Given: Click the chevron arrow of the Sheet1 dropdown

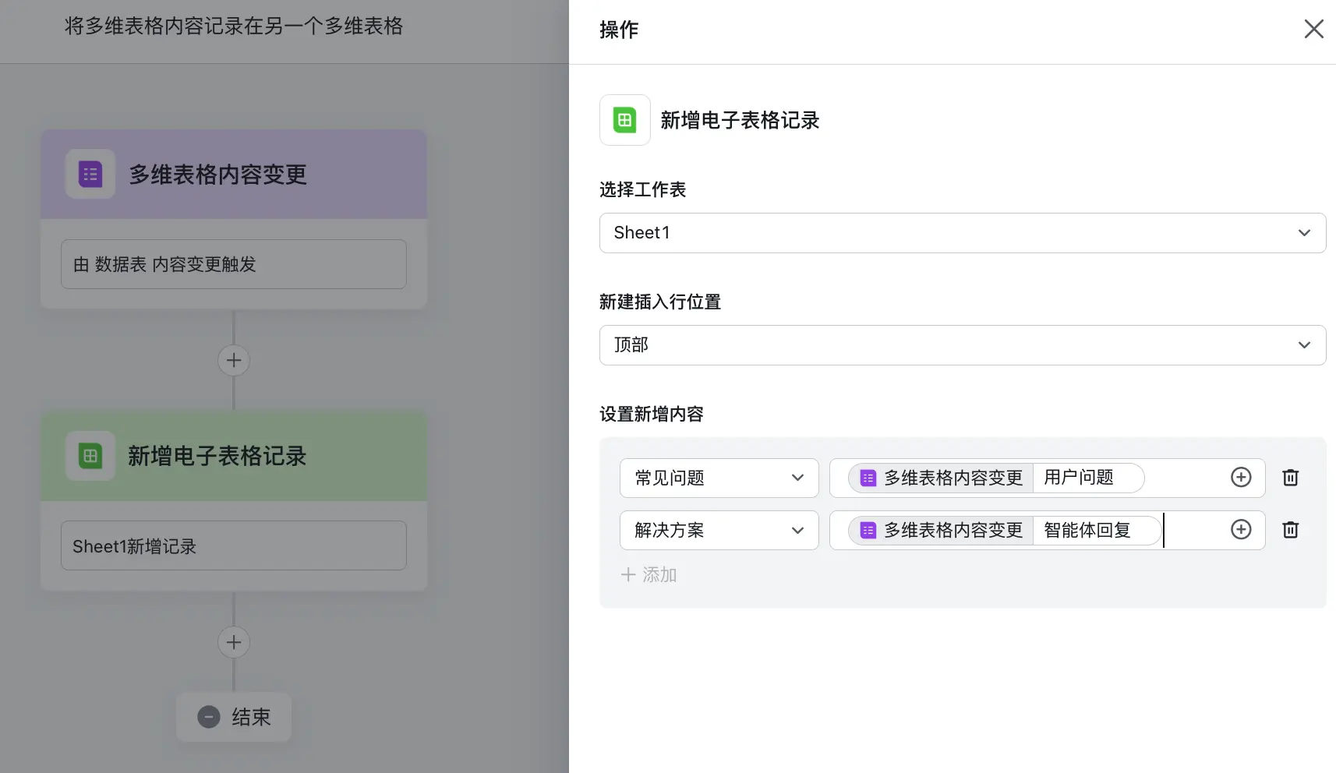Looking at the screenshot, I should tap(1304, 233).
